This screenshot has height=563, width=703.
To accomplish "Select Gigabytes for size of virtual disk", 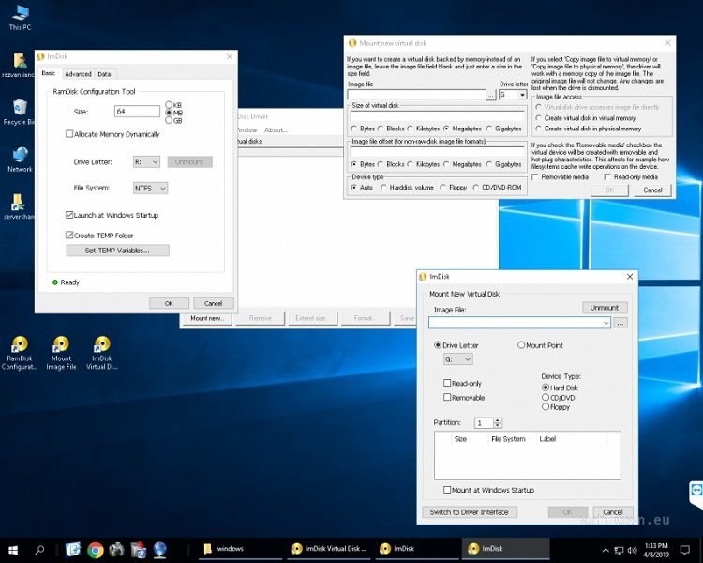I will 489,129.
